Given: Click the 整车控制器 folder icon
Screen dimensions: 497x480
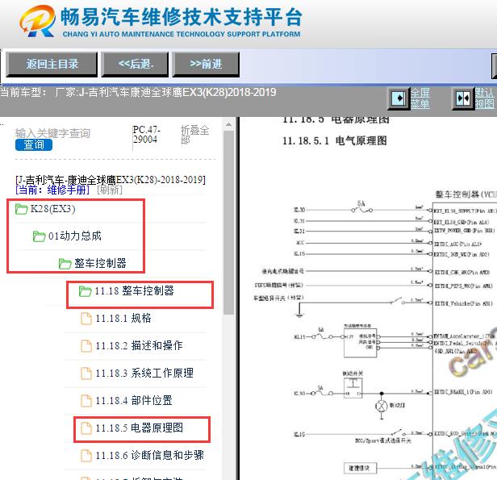Looking at the screenshot, I should click(x=65, y=263).
